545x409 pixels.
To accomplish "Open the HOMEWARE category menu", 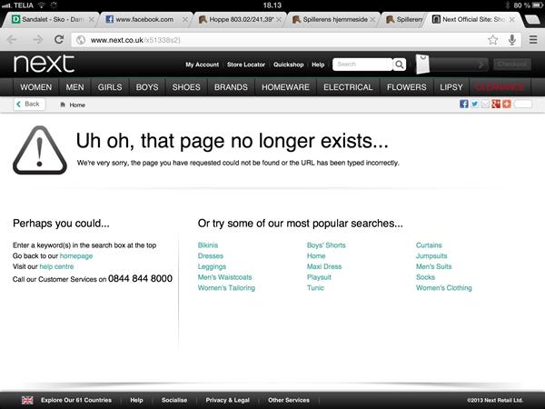I will pos(285,87).
